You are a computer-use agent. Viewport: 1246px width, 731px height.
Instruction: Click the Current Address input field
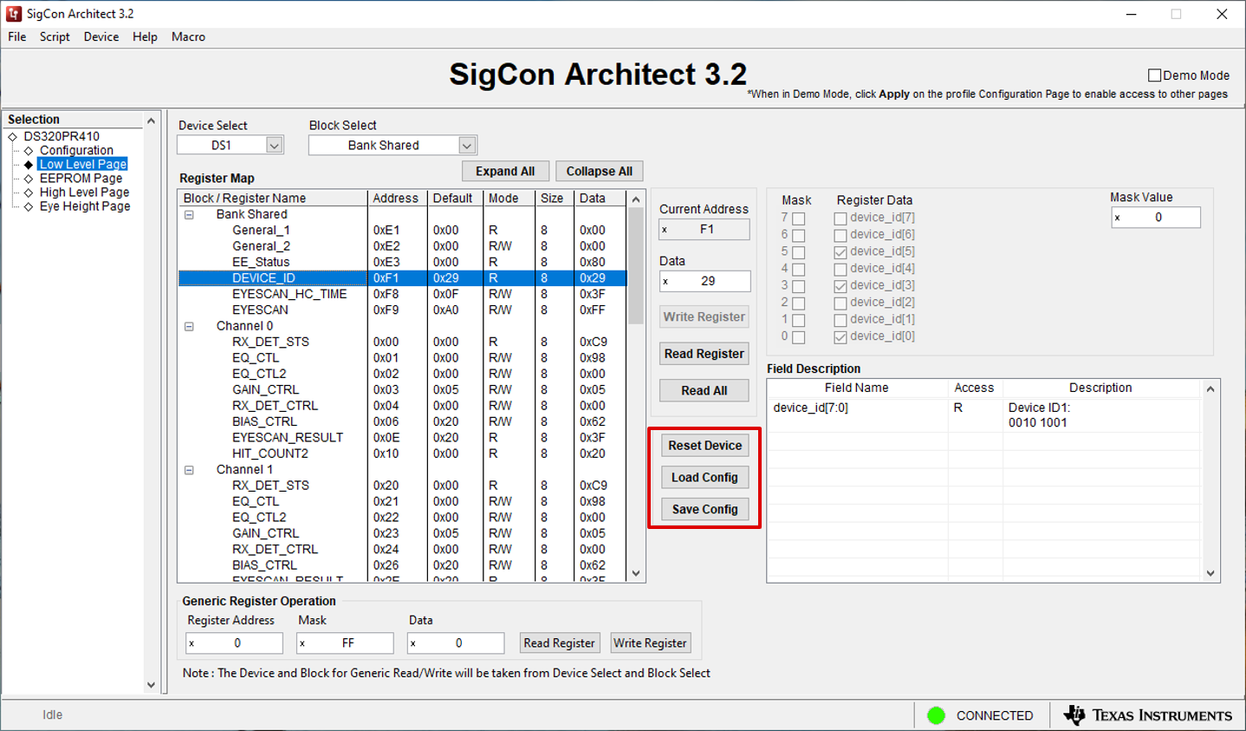pos(704,230)
